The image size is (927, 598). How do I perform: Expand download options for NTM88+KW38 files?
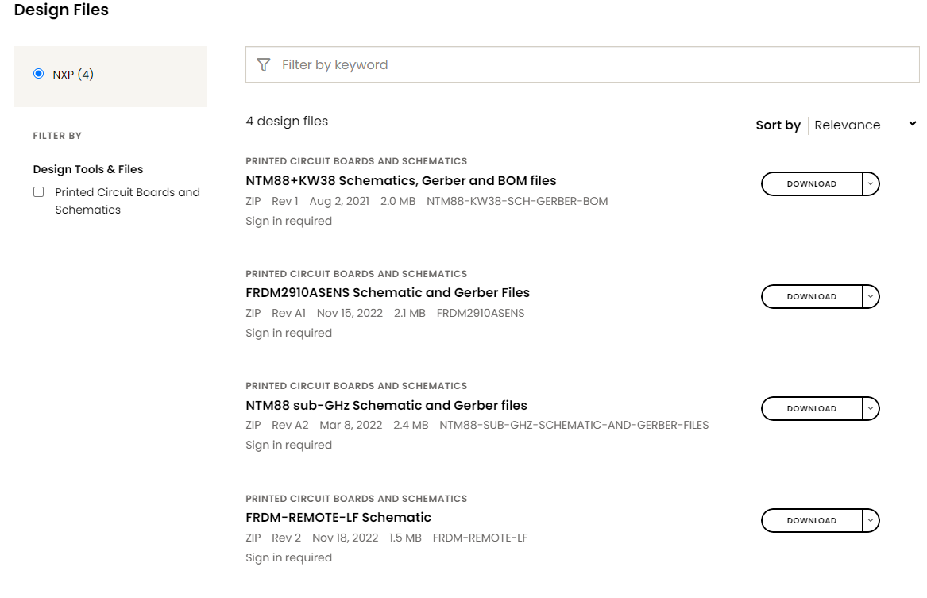[x=871, y=184]
